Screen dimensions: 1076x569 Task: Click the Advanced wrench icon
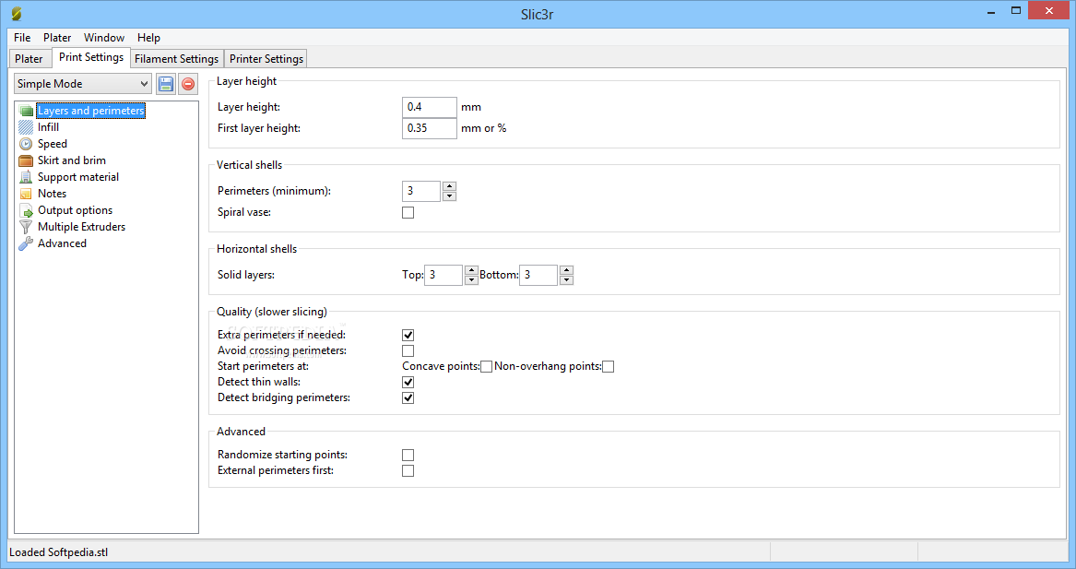(x=26, y=243)
